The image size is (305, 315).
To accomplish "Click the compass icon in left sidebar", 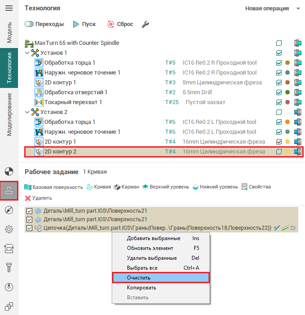I will [9, 210].
